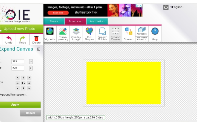Image resolution: width=197 pixels, height=122 pixels.
Task: Click the settings gear icon
Action: pos(166,7)
